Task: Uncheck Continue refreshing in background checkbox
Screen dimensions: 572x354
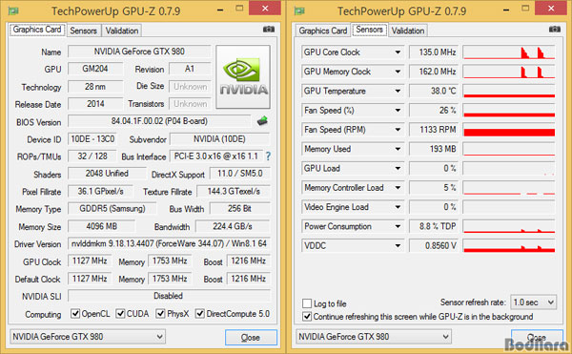Action: pos(307,317)
